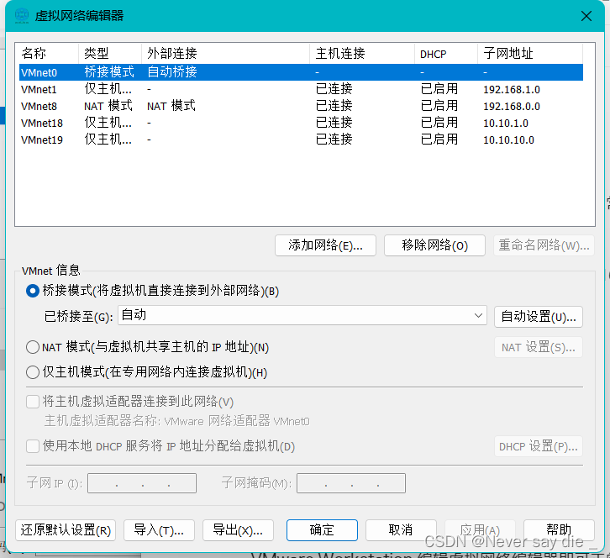Sort by the 类型 column header
Viewport: 610px width, 558px height.
(x=110, y=53)
